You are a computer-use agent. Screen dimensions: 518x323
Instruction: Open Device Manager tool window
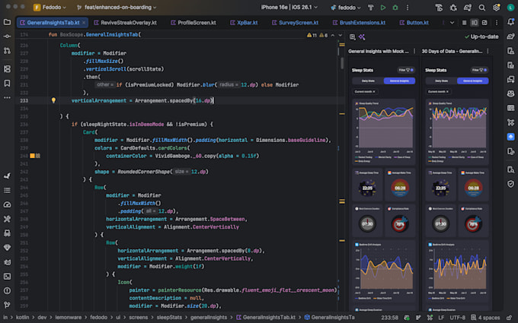click(510, 51)
